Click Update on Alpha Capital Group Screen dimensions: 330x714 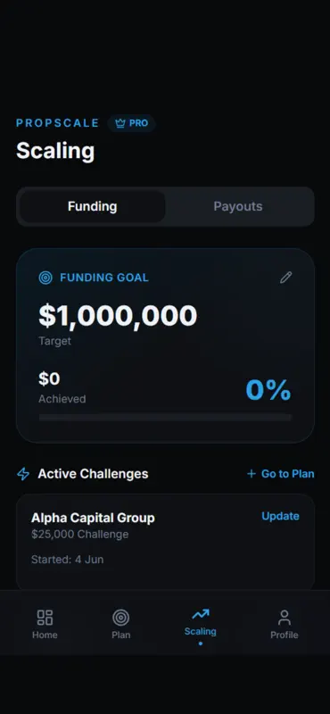280,516
